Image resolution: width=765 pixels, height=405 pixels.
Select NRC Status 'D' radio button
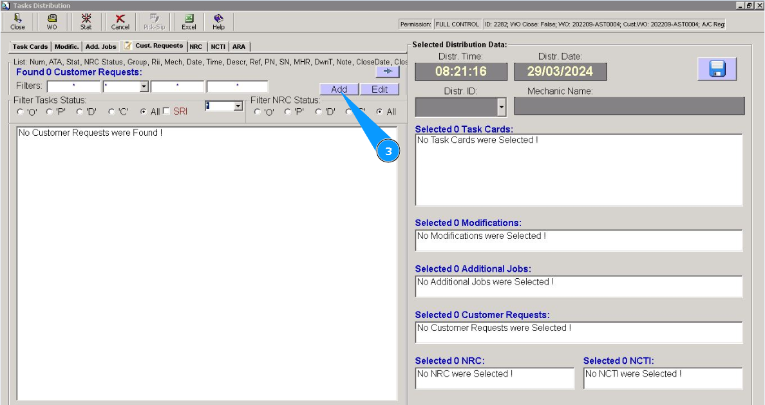pyautogui.click(x=319, y=112)
